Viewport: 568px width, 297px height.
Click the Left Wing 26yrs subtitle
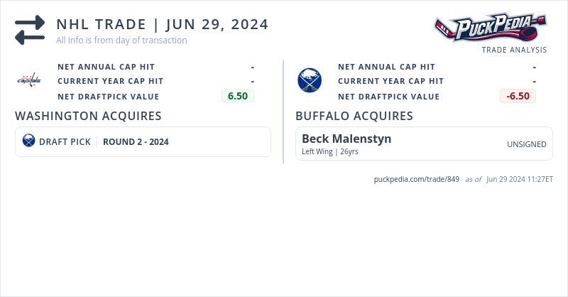point(330,151)
